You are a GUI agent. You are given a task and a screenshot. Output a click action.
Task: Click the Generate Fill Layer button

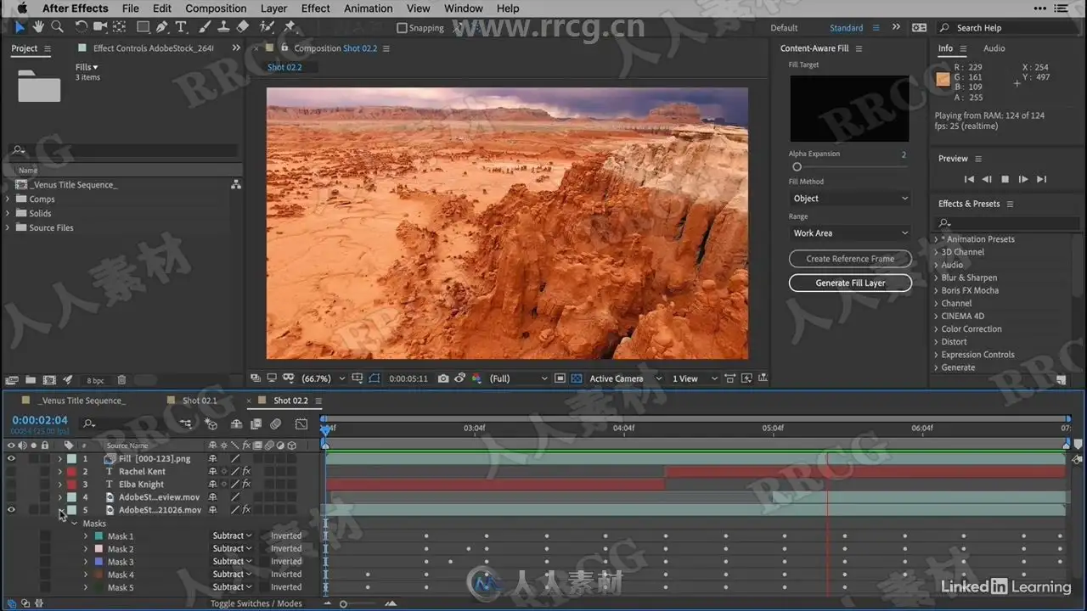click(850, 283)
